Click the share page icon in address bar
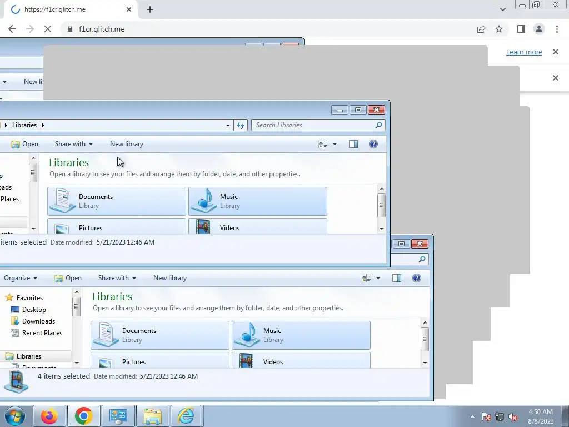The height and width of the screenshot is (427, 569). coord(481,29)
